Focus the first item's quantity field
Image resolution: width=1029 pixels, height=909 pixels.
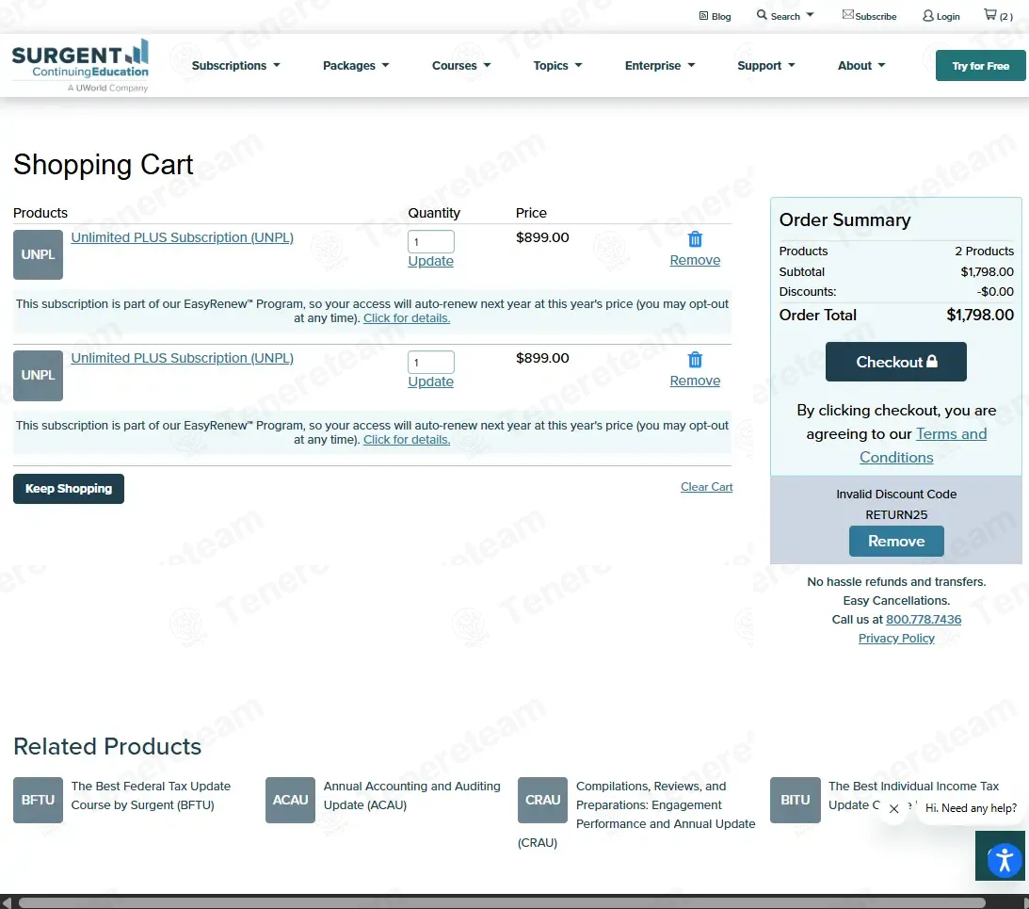431,242
